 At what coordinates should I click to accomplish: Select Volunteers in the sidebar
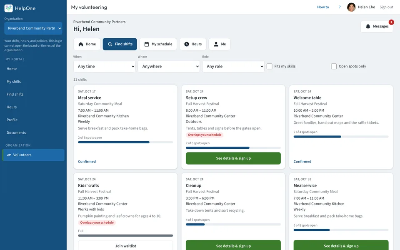[33, 155]
